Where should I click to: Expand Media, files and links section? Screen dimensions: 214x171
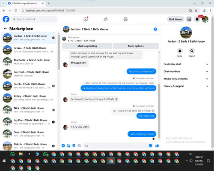(186, 79)
